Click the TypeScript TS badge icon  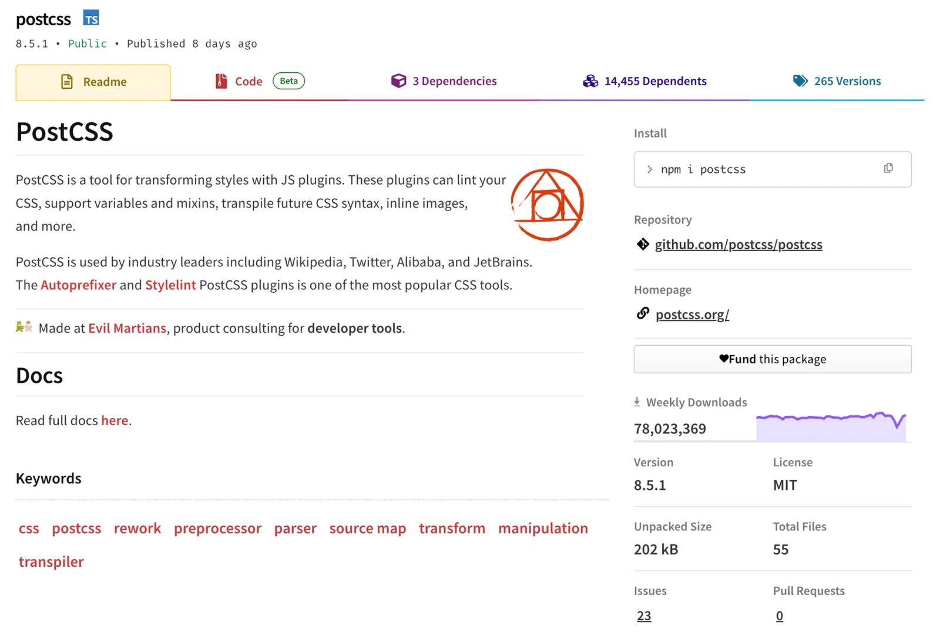click(91, 18)
